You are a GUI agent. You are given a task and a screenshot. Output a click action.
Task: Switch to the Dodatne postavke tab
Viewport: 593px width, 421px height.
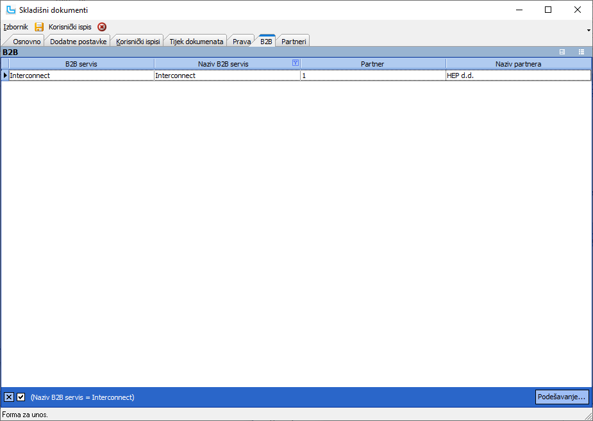tap(78, 42)
